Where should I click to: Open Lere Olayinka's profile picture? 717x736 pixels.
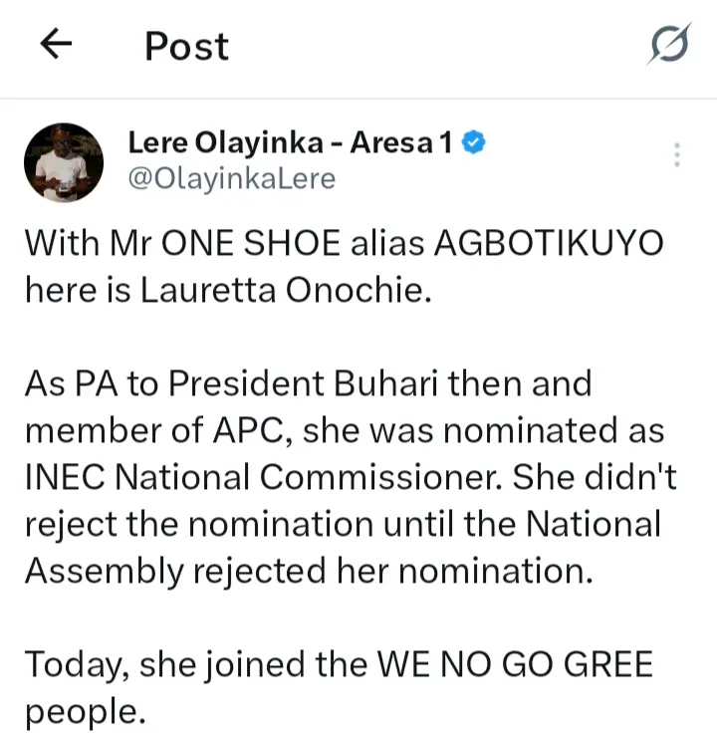point(63,162)
